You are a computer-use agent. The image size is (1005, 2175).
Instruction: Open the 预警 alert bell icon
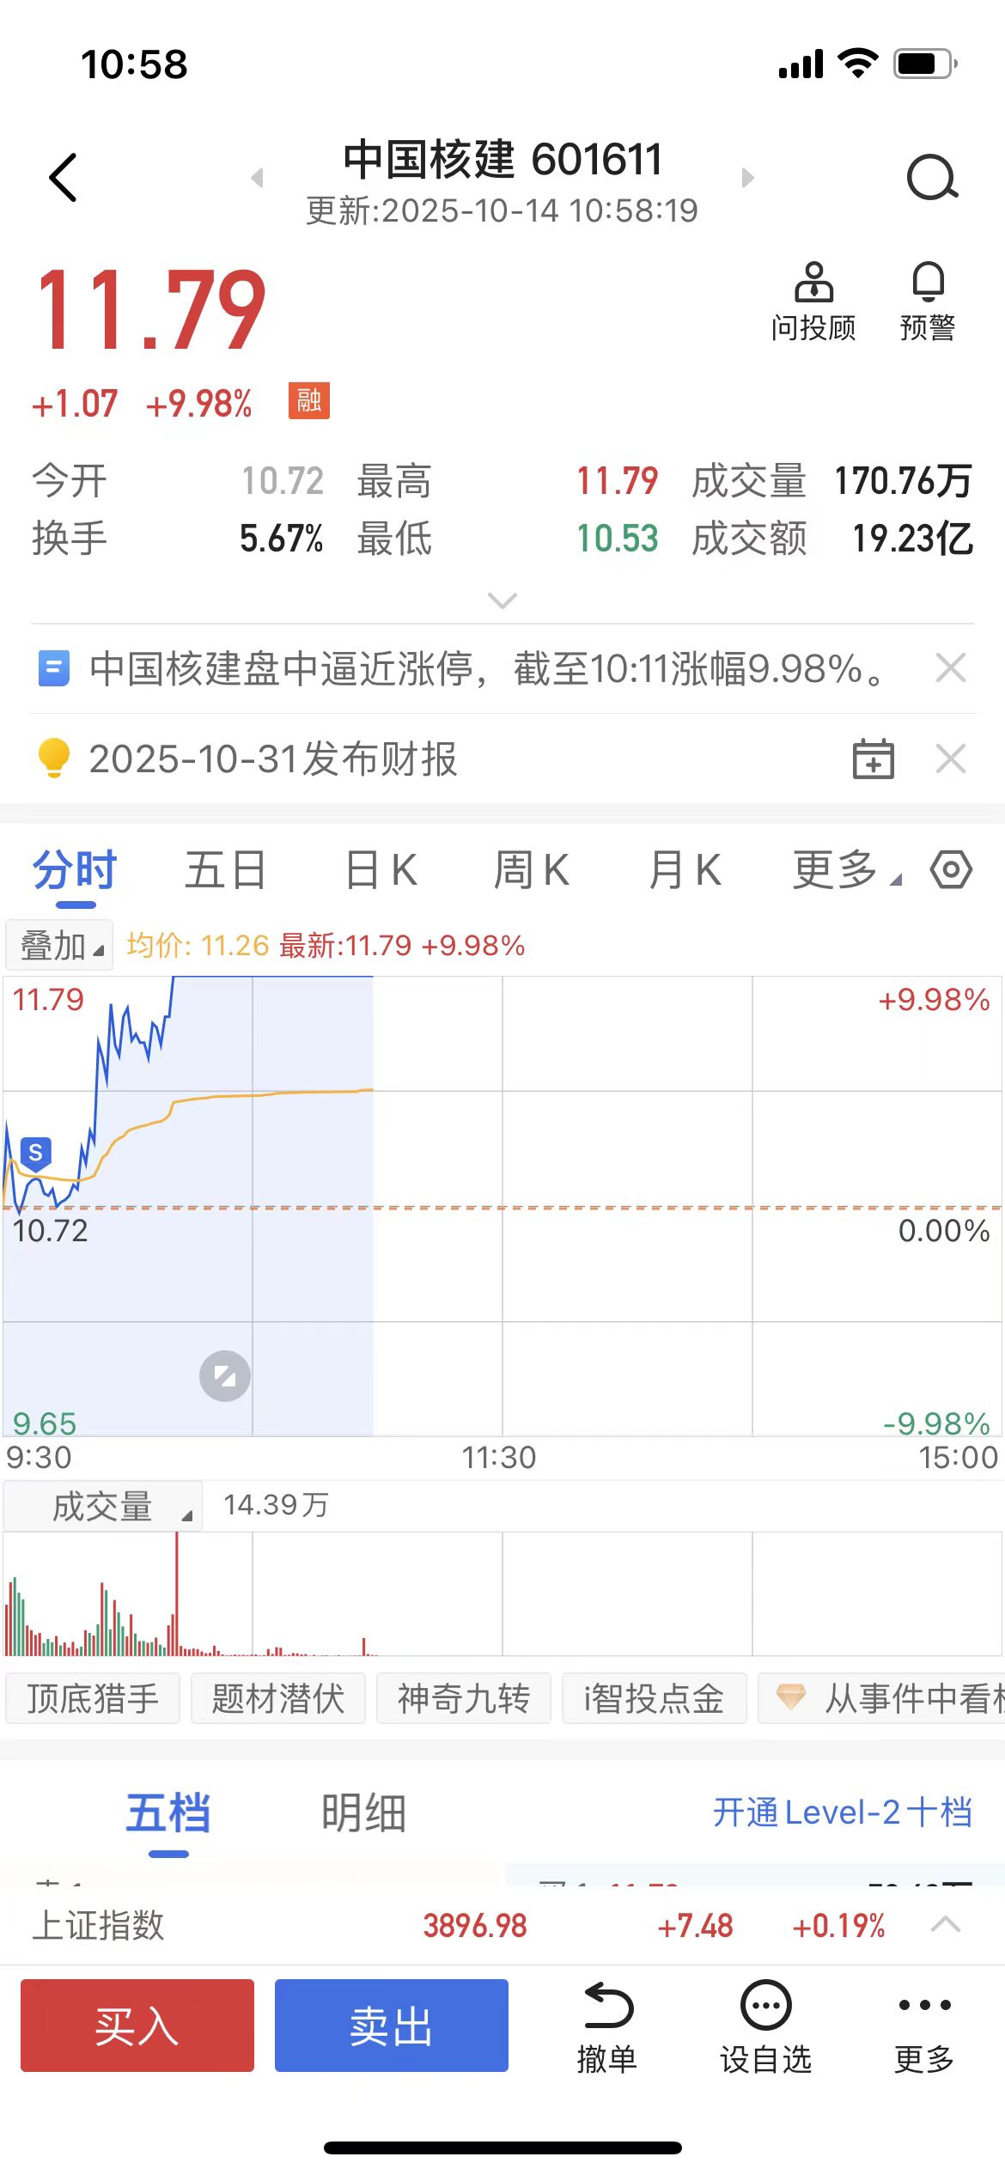928,302
